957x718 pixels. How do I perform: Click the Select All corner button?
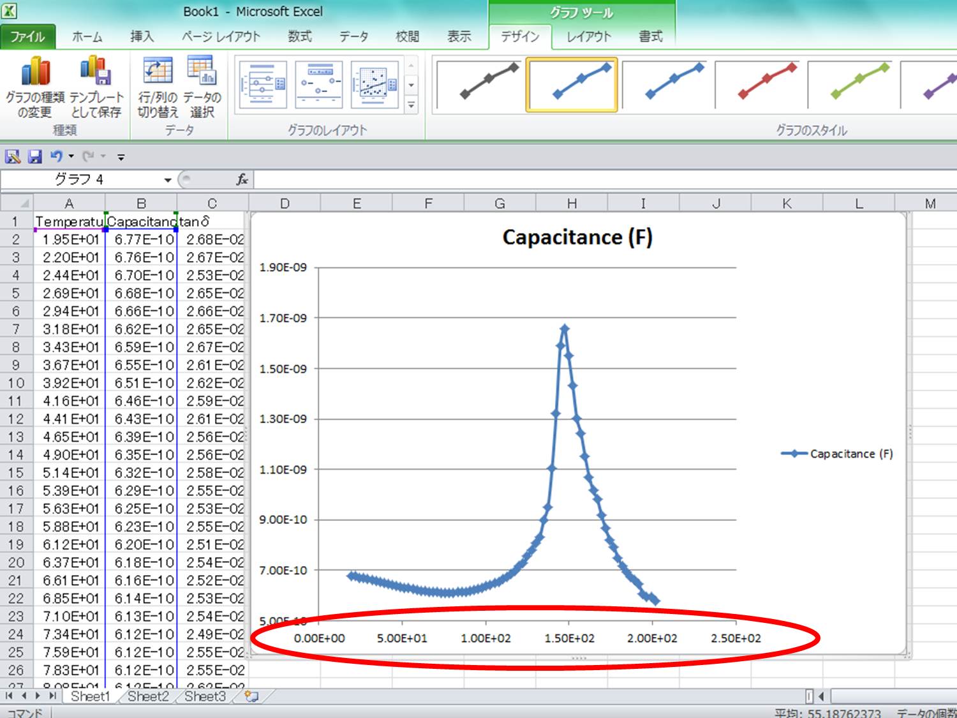(x=16, y=204)
